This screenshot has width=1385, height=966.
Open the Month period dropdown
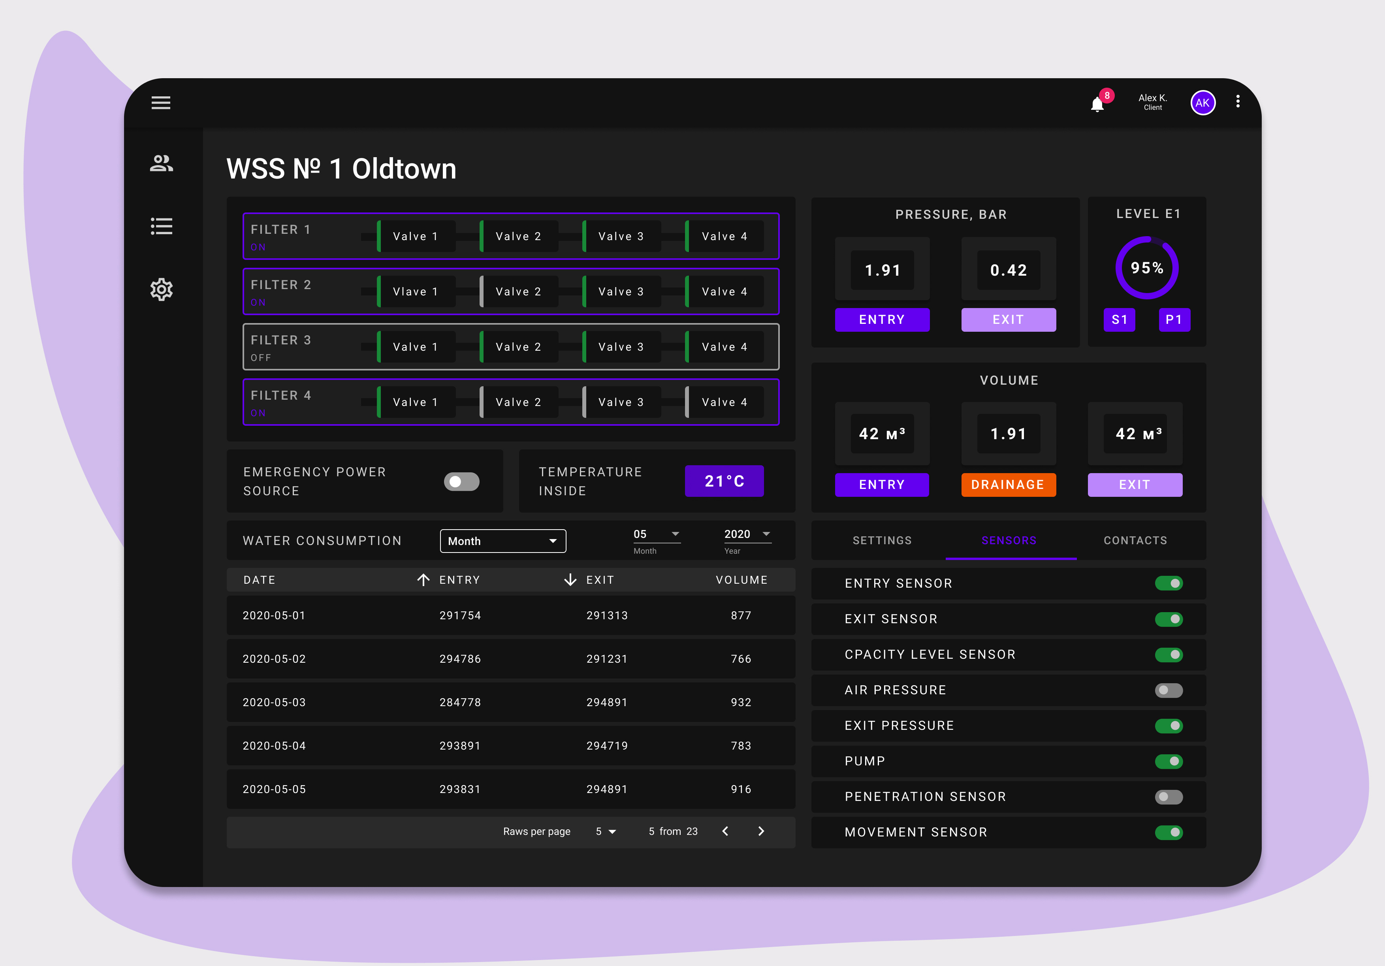coord(502,541)
